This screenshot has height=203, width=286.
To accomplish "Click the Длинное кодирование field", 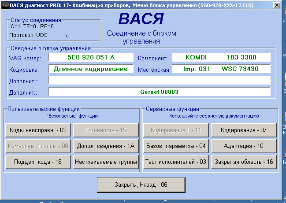I will [x=91, y=69].
